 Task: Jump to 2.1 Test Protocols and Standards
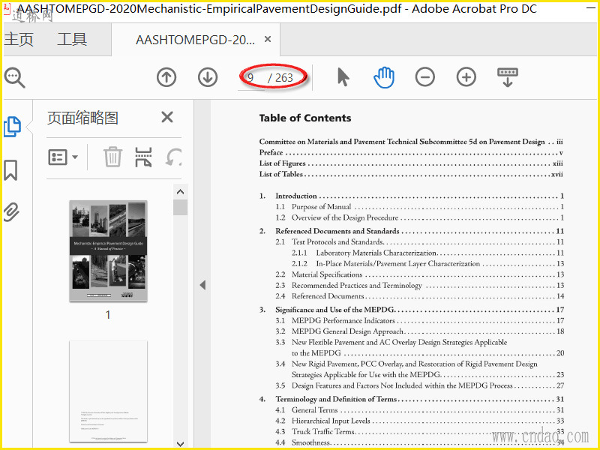420,241
